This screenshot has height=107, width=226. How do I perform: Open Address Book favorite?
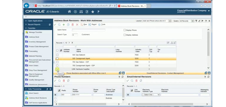click(x=34, y=37)
